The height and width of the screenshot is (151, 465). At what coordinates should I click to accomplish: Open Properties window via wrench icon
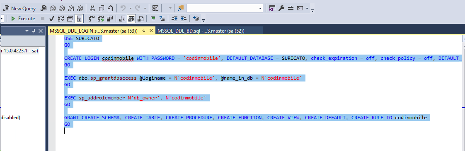pyautogui.click(x=281, y=9)
